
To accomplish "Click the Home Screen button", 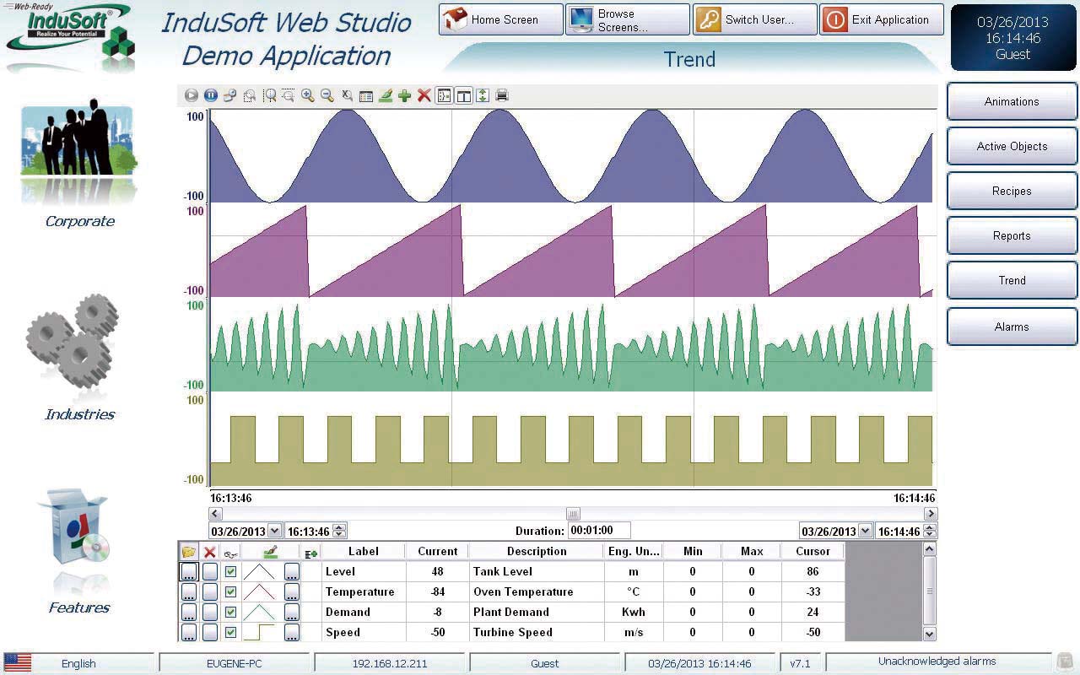I will click(x=501, y=19).
